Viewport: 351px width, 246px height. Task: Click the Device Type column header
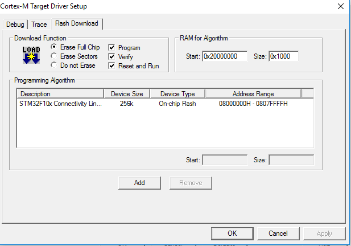click(x=177, y=93)
